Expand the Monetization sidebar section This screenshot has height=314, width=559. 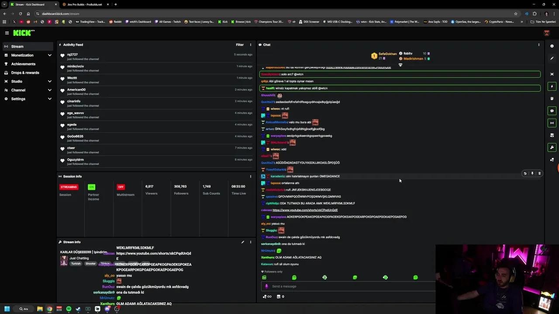tap(49, 55)
